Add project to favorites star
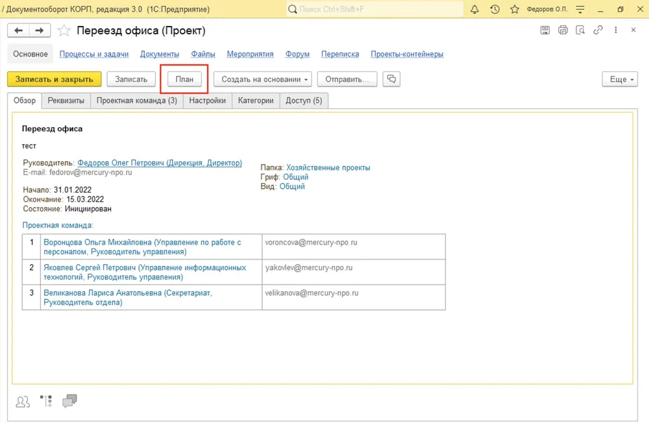649x423 pixels. [x=64, y=30]
